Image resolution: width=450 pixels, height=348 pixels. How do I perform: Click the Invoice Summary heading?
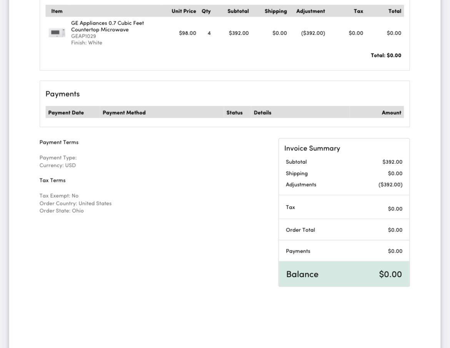click(312, 148)
